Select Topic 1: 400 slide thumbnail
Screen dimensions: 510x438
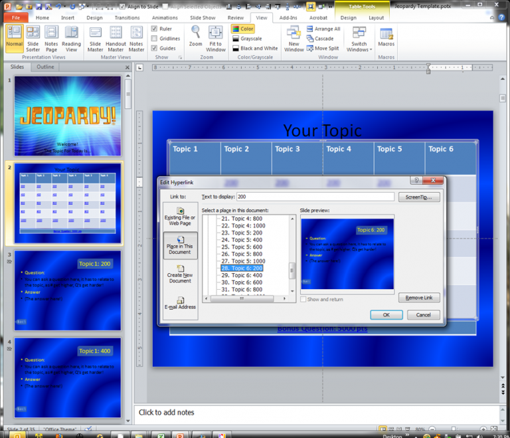pos(68,378)
